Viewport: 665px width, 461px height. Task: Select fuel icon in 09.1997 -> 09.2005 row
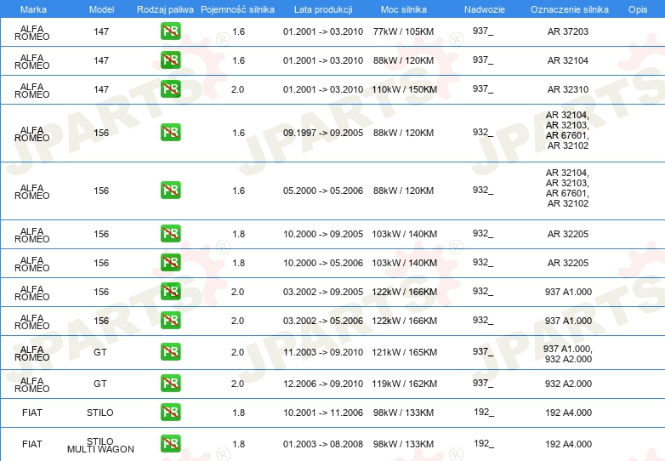(170, 133)
